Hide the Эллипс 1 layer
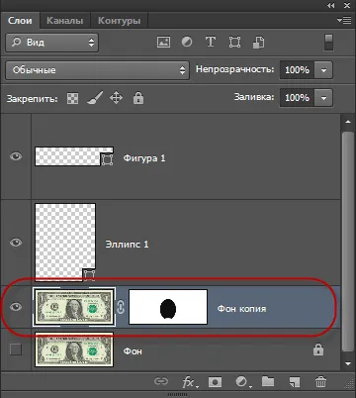This screenshot has width=356, height=398. (16, 243)
